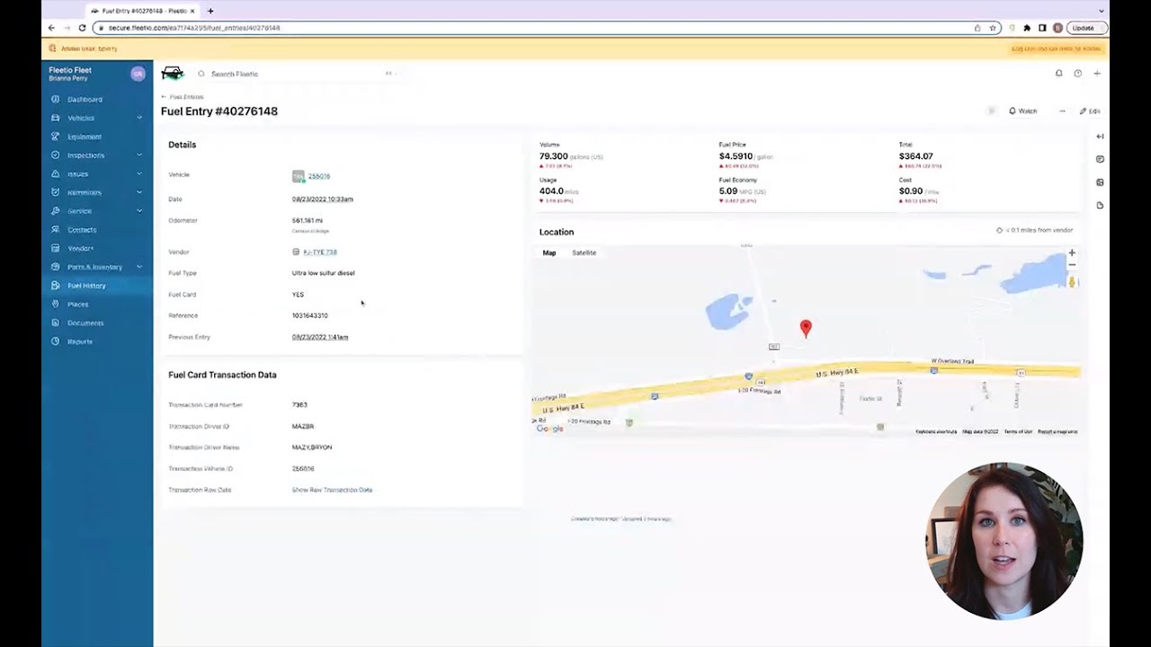Click the Street View pegman icon
This screenshot has height=647, width=1151.
1072,282
